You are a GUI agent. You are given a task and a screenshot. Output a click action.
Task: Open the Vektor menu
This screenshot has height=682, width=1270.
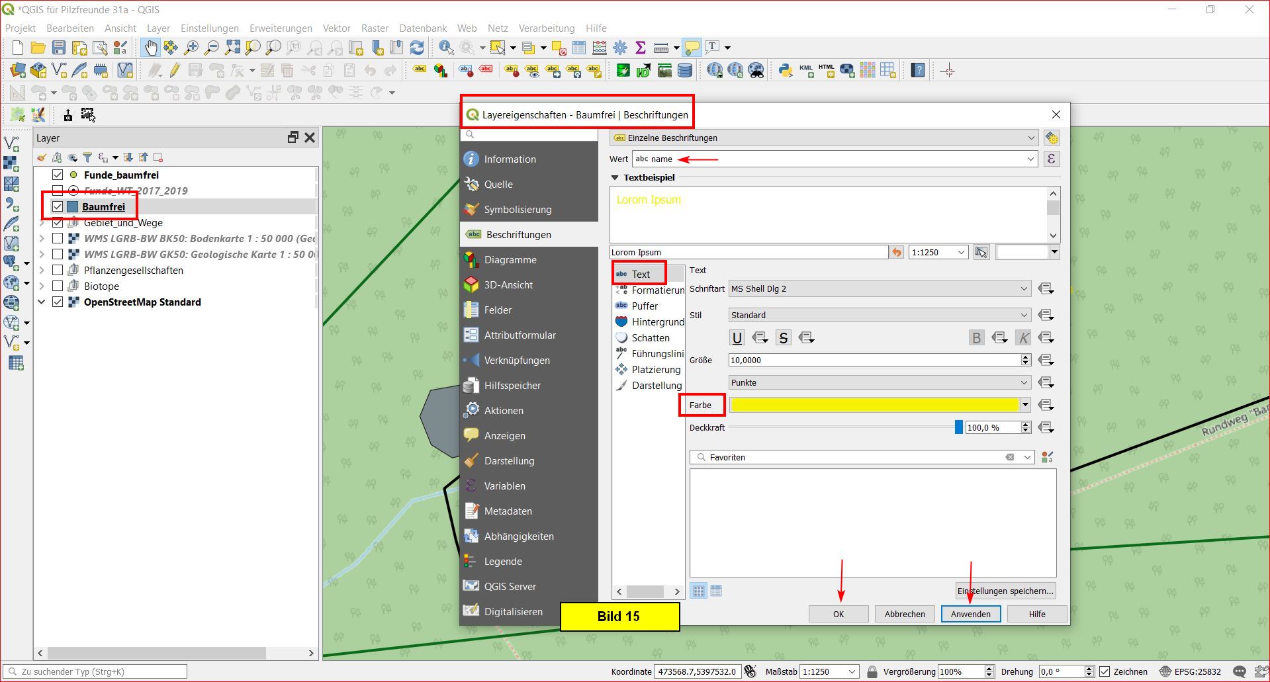(x=336, y=28)
